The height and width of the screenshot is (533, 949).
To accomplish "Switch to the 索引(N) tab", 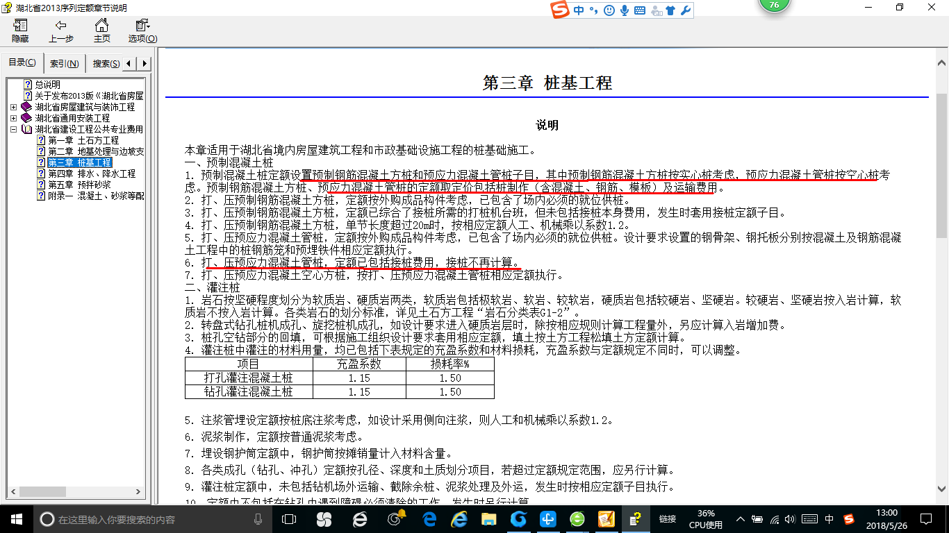I will (x=64, y=64).
